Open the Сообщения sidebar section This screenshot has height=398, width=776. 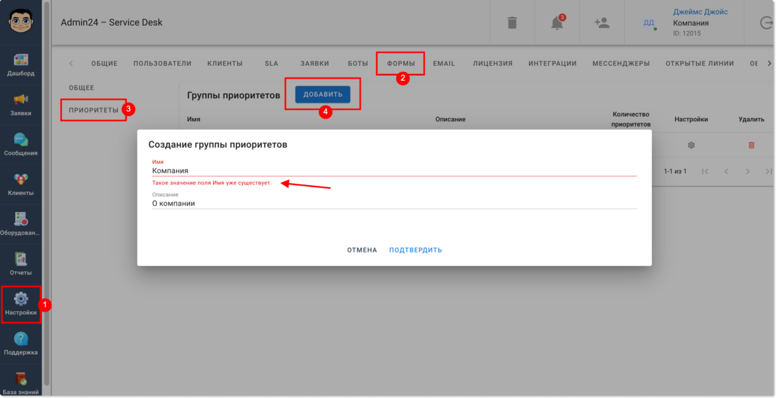click(x=21, y=145)
